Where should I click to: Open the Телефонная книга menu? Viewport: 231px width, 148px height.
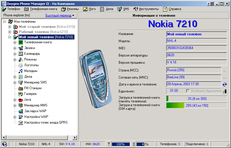[x=41, y=9]
